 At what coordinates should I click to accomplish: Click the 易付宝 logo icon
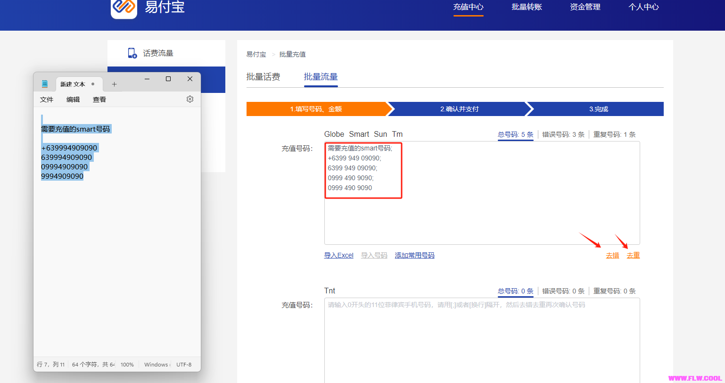pos(124,7)
